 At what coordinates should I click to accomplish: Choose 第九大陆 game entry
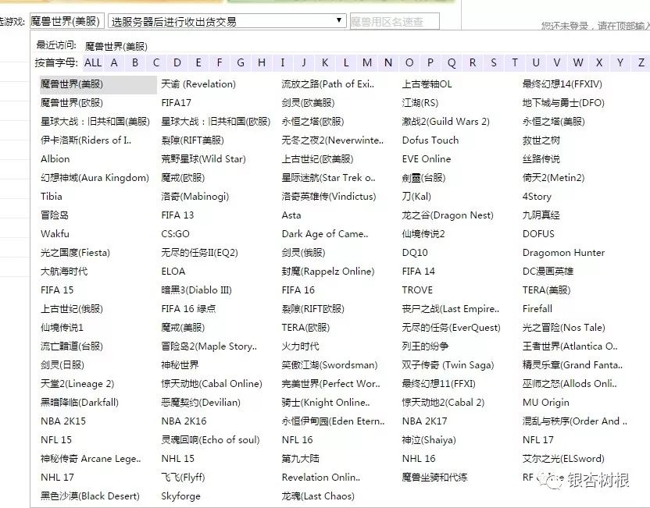[x=301, y=458]
